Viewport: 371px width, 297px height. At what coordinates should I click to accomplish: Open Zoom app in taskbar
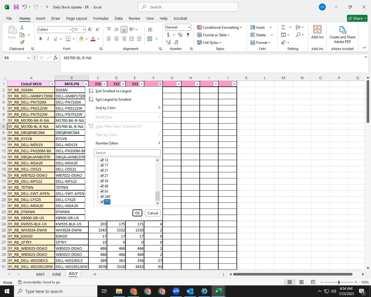176,291
